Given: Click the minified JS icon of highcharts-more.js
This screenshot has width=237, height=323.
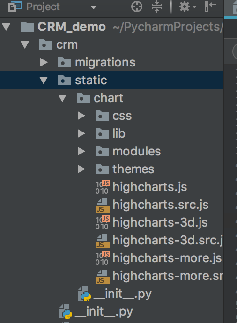Looking at the screenshot, I should click(103, 258).
